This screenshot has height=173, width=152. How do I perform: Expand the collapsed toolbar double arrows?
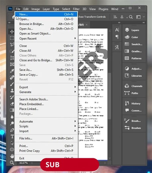pos(9,23)
